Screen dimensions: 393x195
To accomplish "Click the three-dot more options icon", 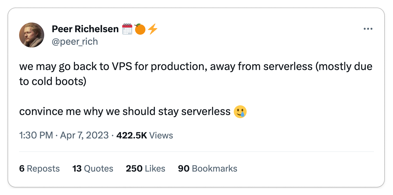I will pyautogui.click(x=368, y=29).
